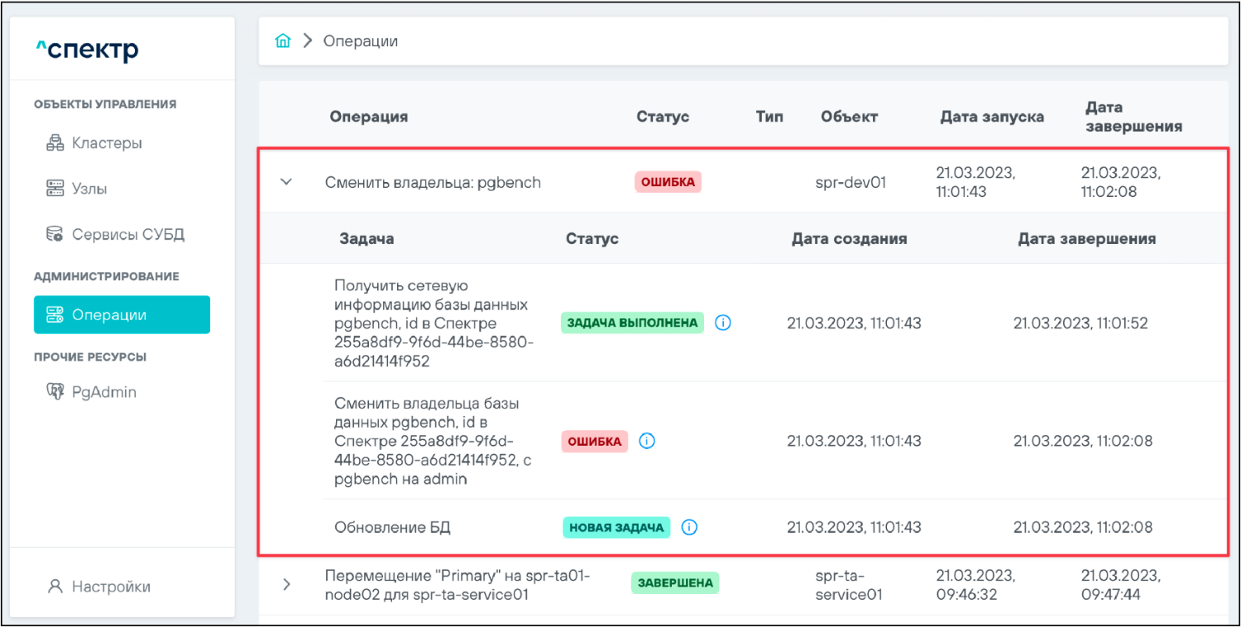Click the Дата запуска column header
This screenshot has height=627, width=1241.
(x=991, y=117)
